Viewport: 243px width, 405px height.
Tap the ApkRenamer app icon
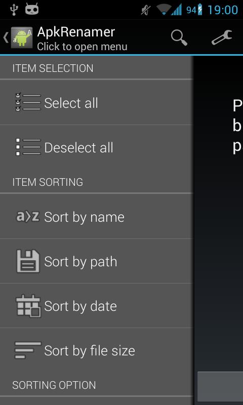[22, 37]
